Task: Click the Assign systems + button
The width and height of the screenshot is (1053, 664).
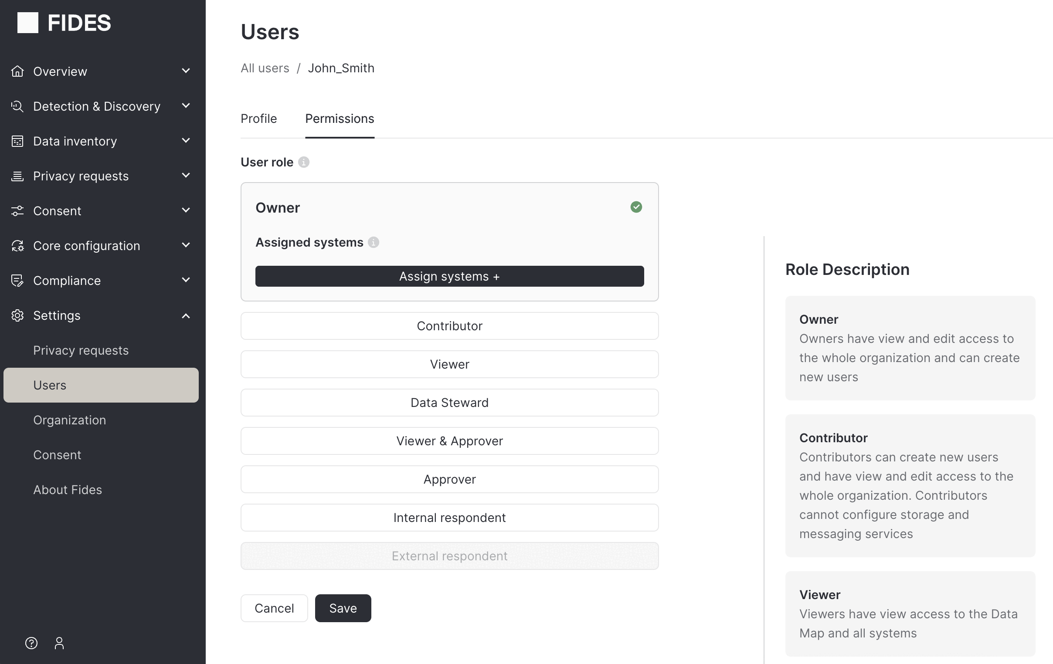Action: tap(449, 276)
